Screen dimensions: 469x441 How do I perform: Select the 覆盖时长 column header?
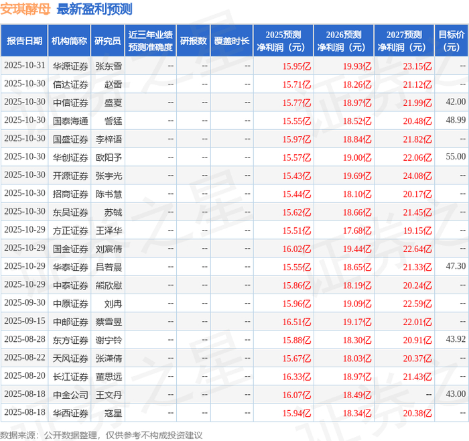click(x=232, y=41)
